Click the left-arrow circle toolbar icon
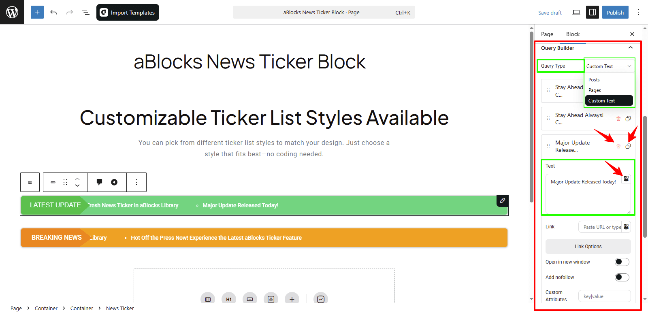Screen dimensions: 648x313 [x=114, y=182]
